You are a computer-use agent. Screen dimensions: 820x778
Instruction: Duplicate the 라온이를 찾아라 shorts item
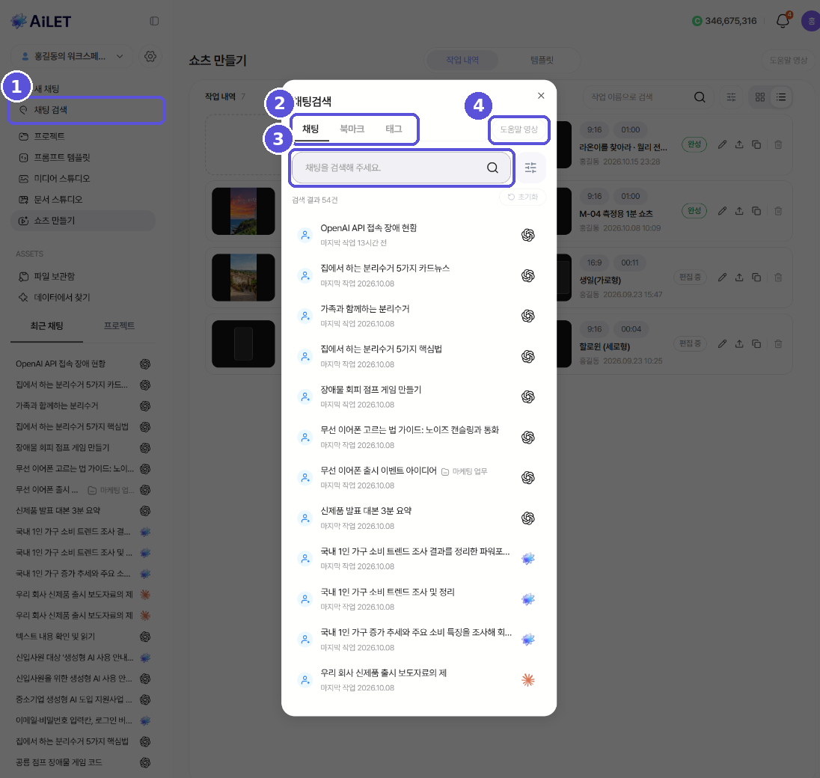[x=756, y=144]
